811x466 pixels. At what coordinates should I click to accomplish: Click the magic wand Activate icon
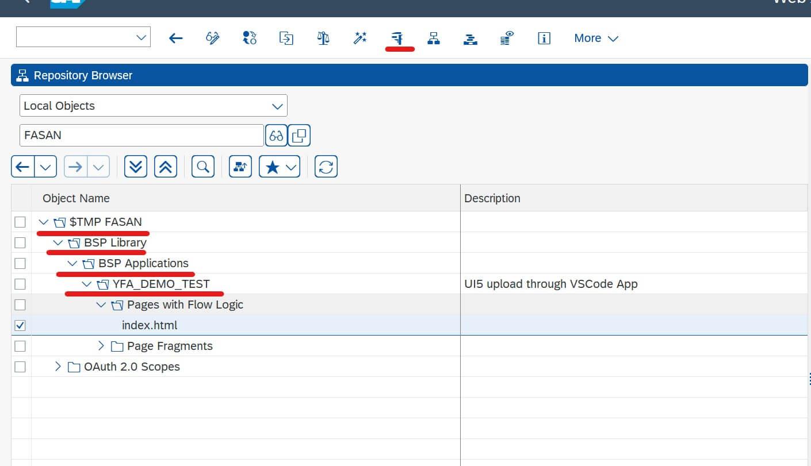click(x=360, y=38)
